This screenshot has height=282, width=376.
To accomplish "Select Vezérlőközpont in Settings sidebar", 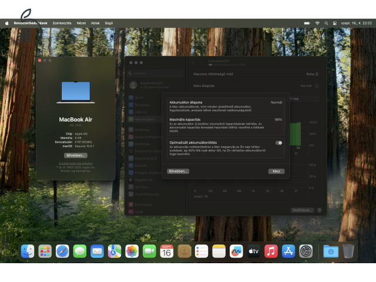I will [x=145, y=194].
